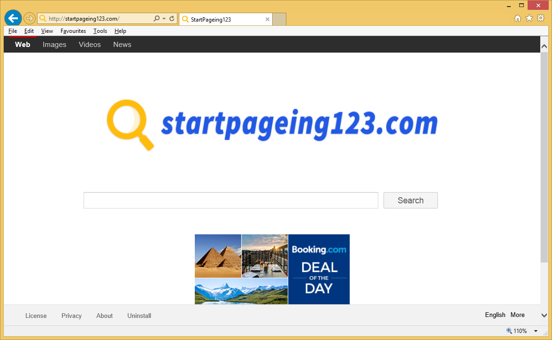552x340 pixels.
Task: Switch to the News search tab
Action: [x=122, y=45]
